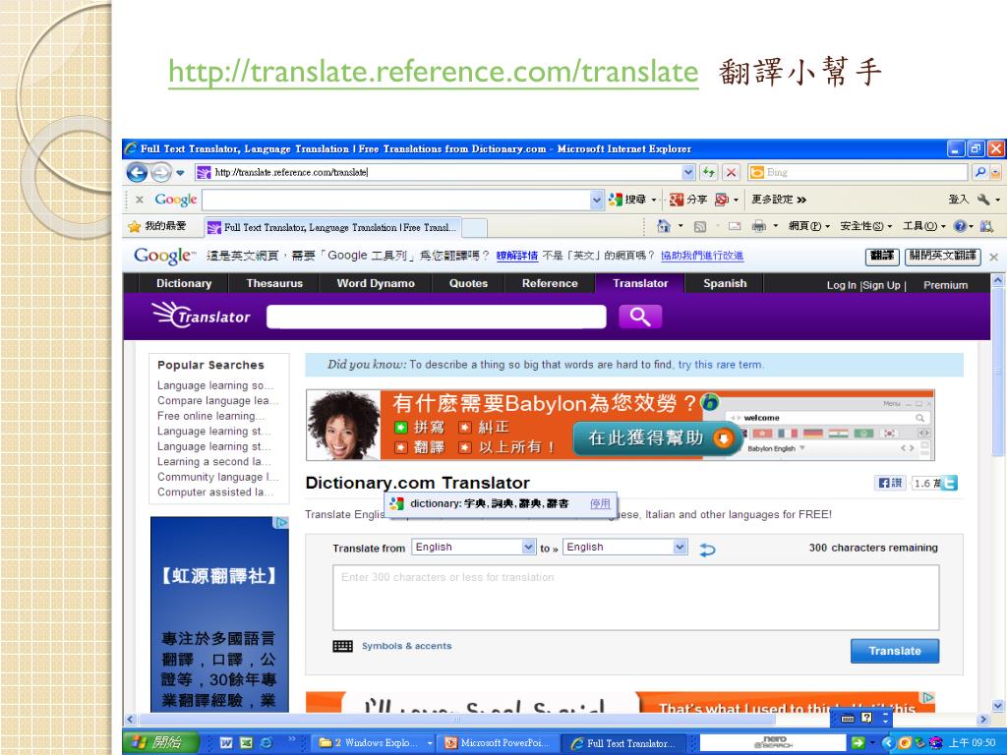Select the Quotes nav tab

468,283
